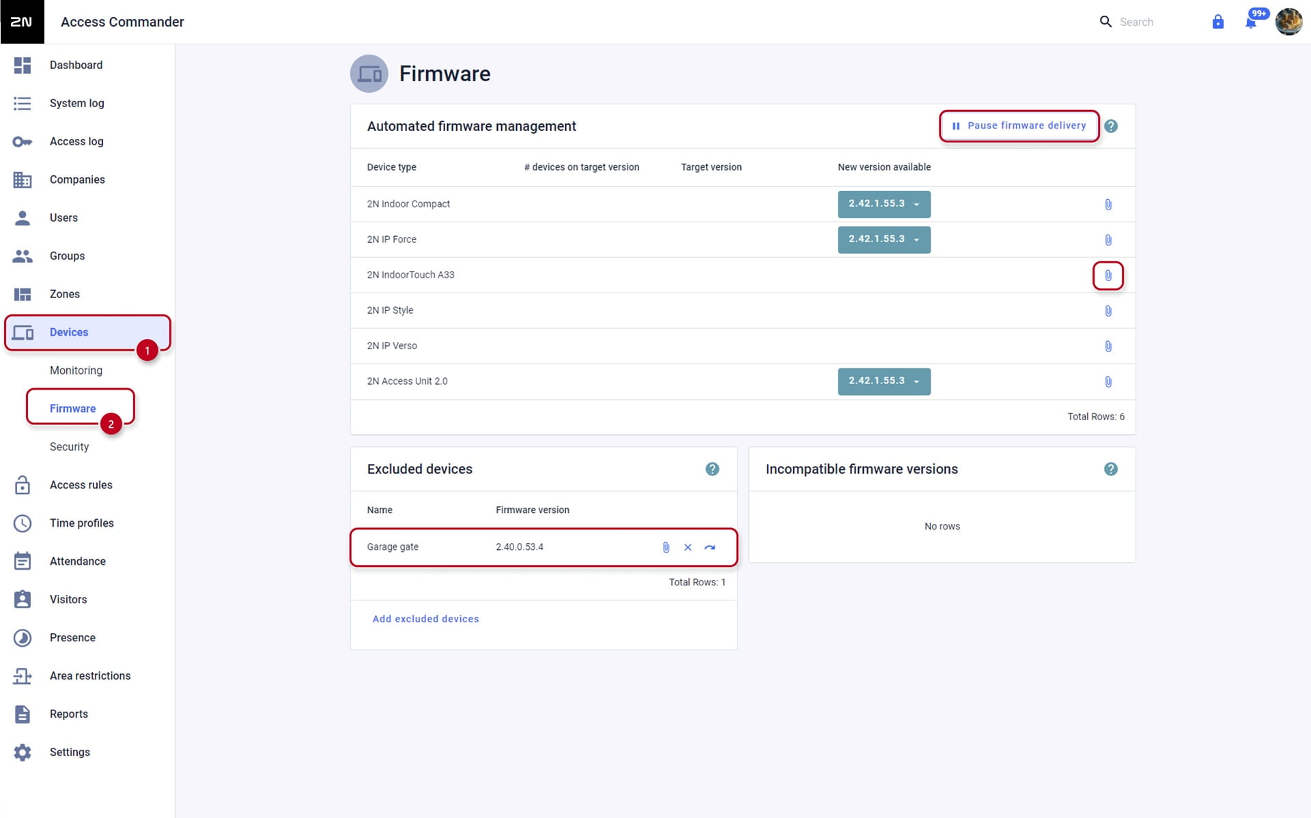Open version dropdown for 2N Access Unit 2.0
This screenshot has height=818, width=1311.
click(884, 381)
